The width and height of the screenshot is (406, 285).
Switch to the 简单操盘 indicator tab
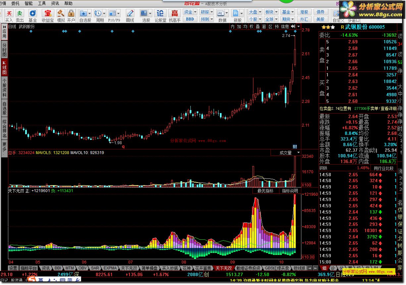tap(150, 268)
